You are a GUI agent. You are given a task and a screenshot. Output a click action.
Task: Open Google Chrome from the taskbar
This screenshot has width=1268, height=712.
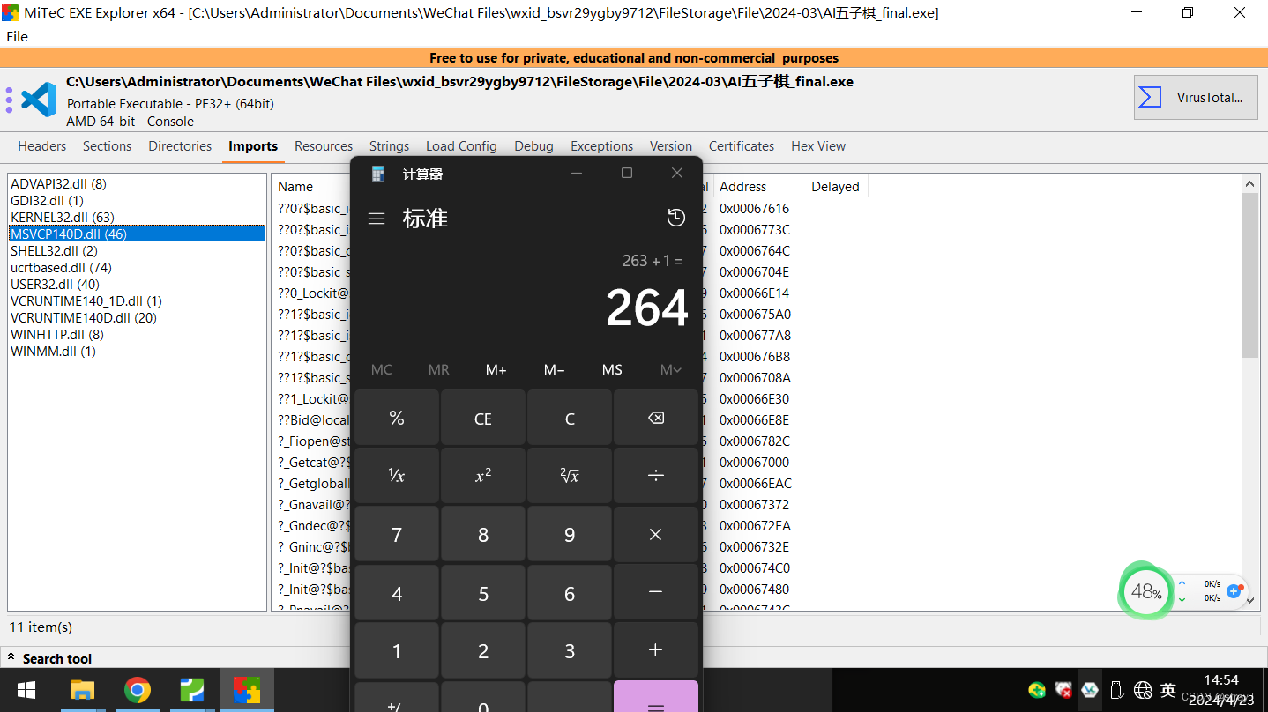(x=137, y=689)
